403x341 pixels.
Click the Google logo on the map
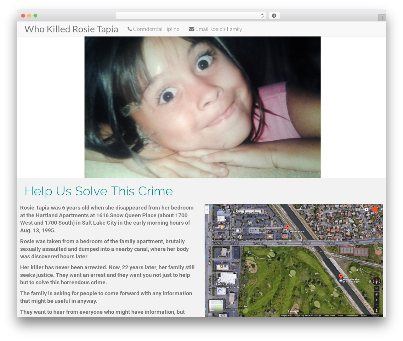(294, 311)
